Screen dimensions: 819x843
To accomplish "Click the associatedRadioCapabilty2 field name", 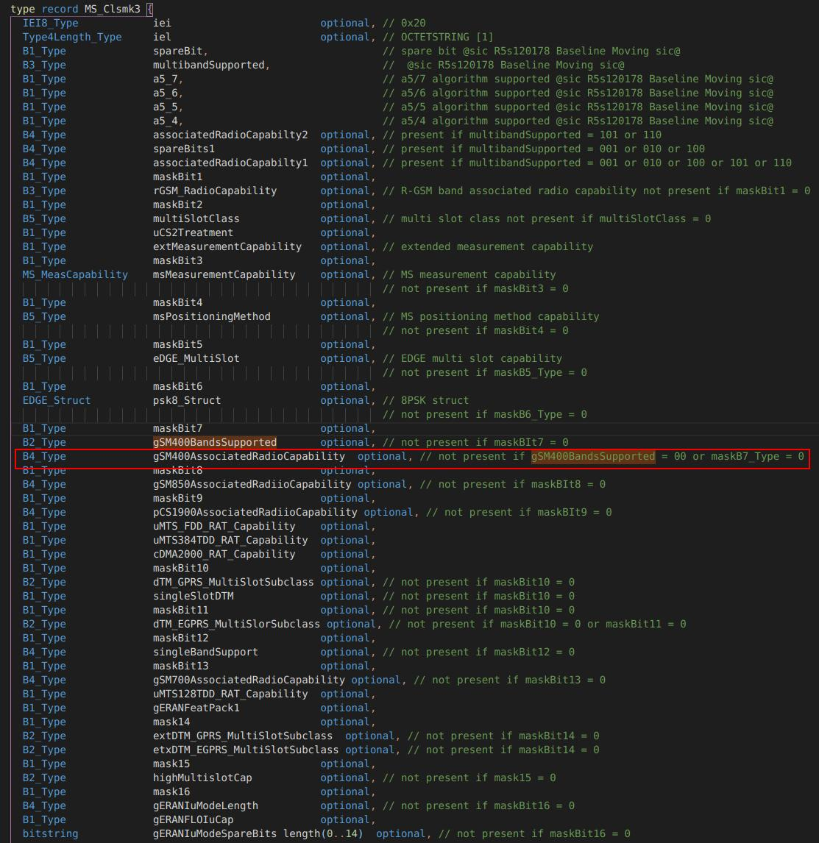I will click(230, 135).
